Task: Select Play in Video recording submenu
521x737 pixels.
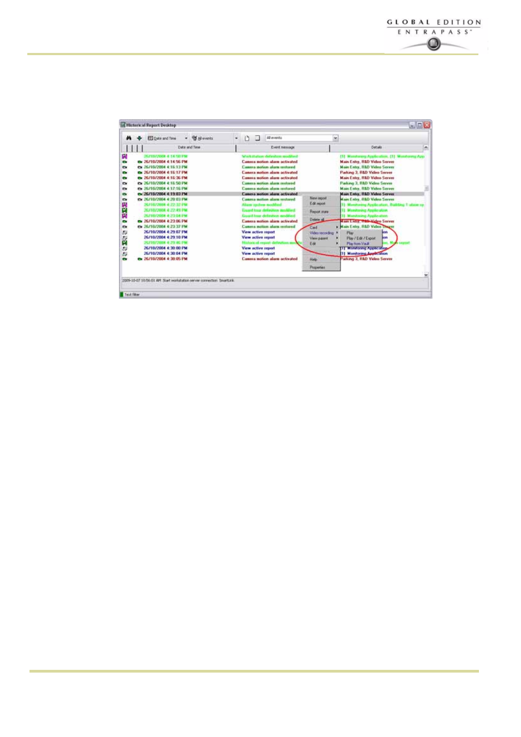Action: 361,233
